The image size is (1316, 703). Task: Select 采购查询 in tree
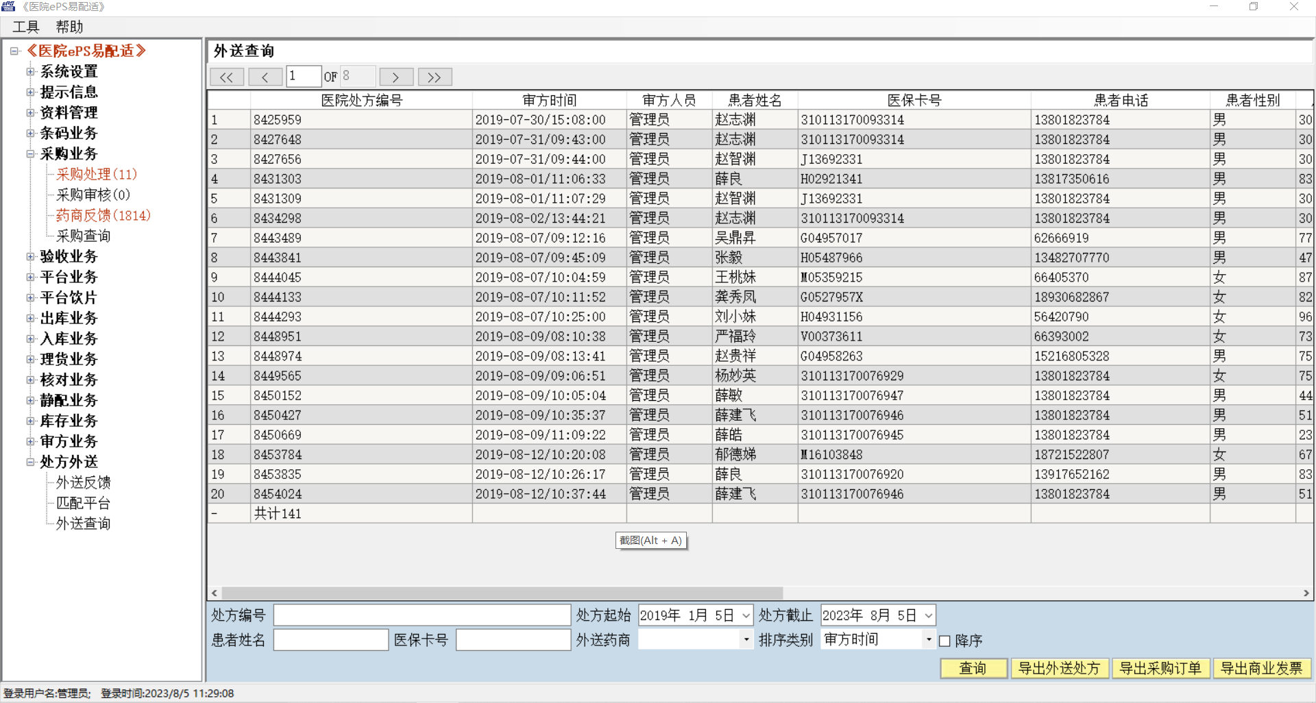click(83, 236)
